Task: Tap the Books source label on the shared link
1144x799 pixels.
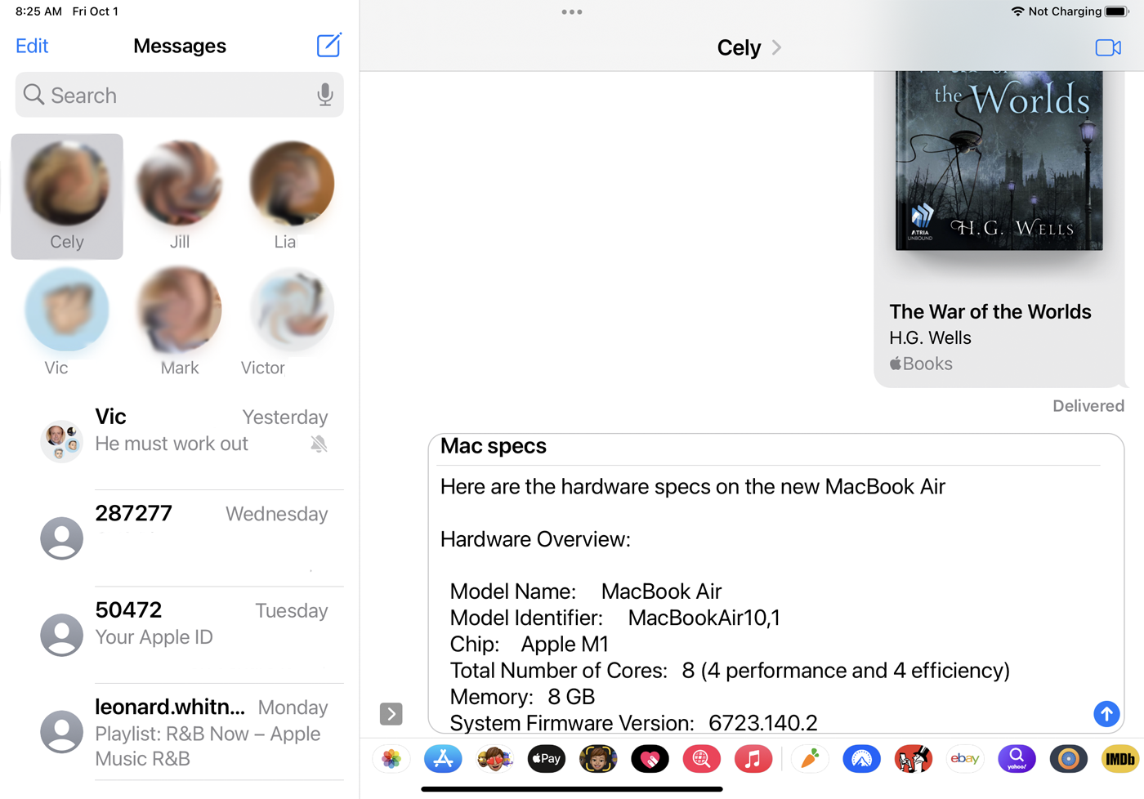Action: 921,364
